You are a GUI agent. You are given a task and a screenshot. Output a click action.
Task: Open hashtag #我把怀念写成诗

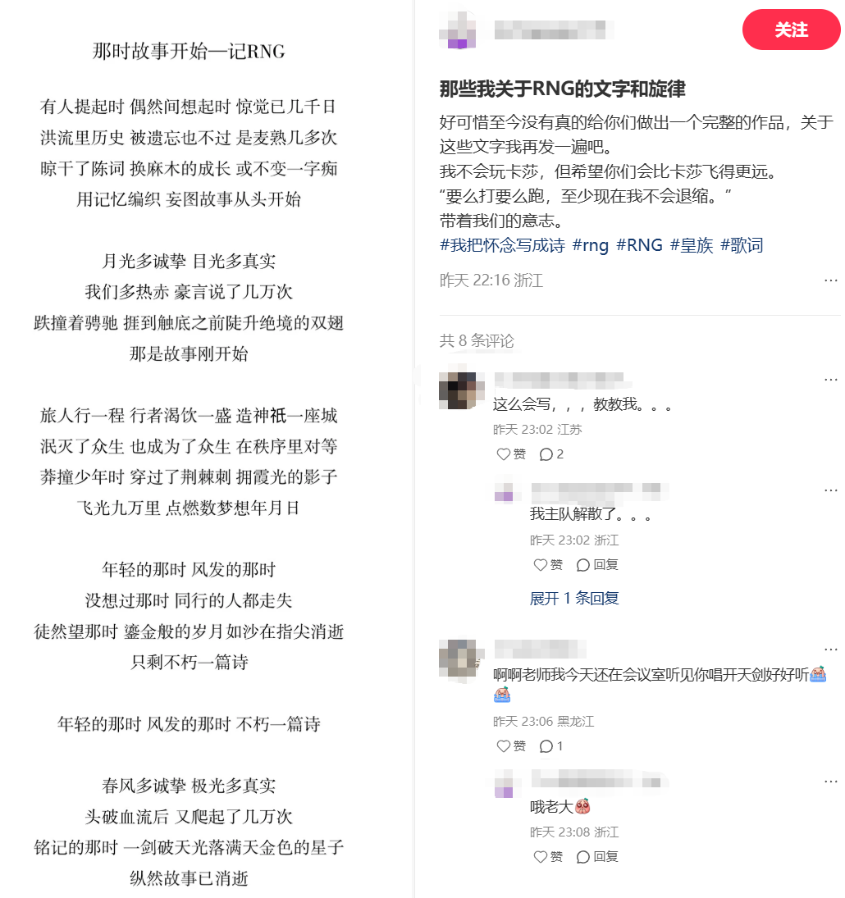502,245
